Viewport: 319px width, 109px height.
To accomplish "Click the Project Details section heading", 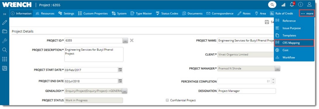I will [23, 31].
